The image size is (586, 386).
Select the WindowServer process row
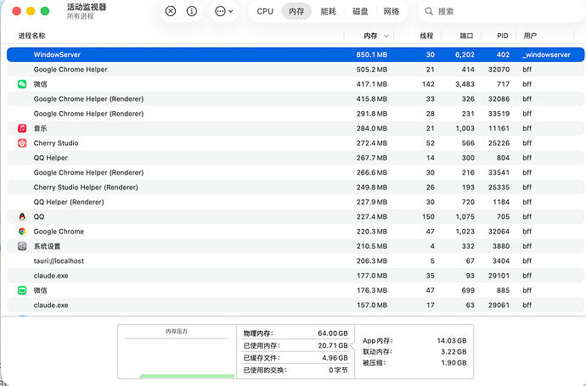[x=296, y=54]
